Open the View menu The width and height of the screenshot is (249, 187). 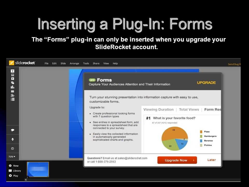click(x=106, y=63)
